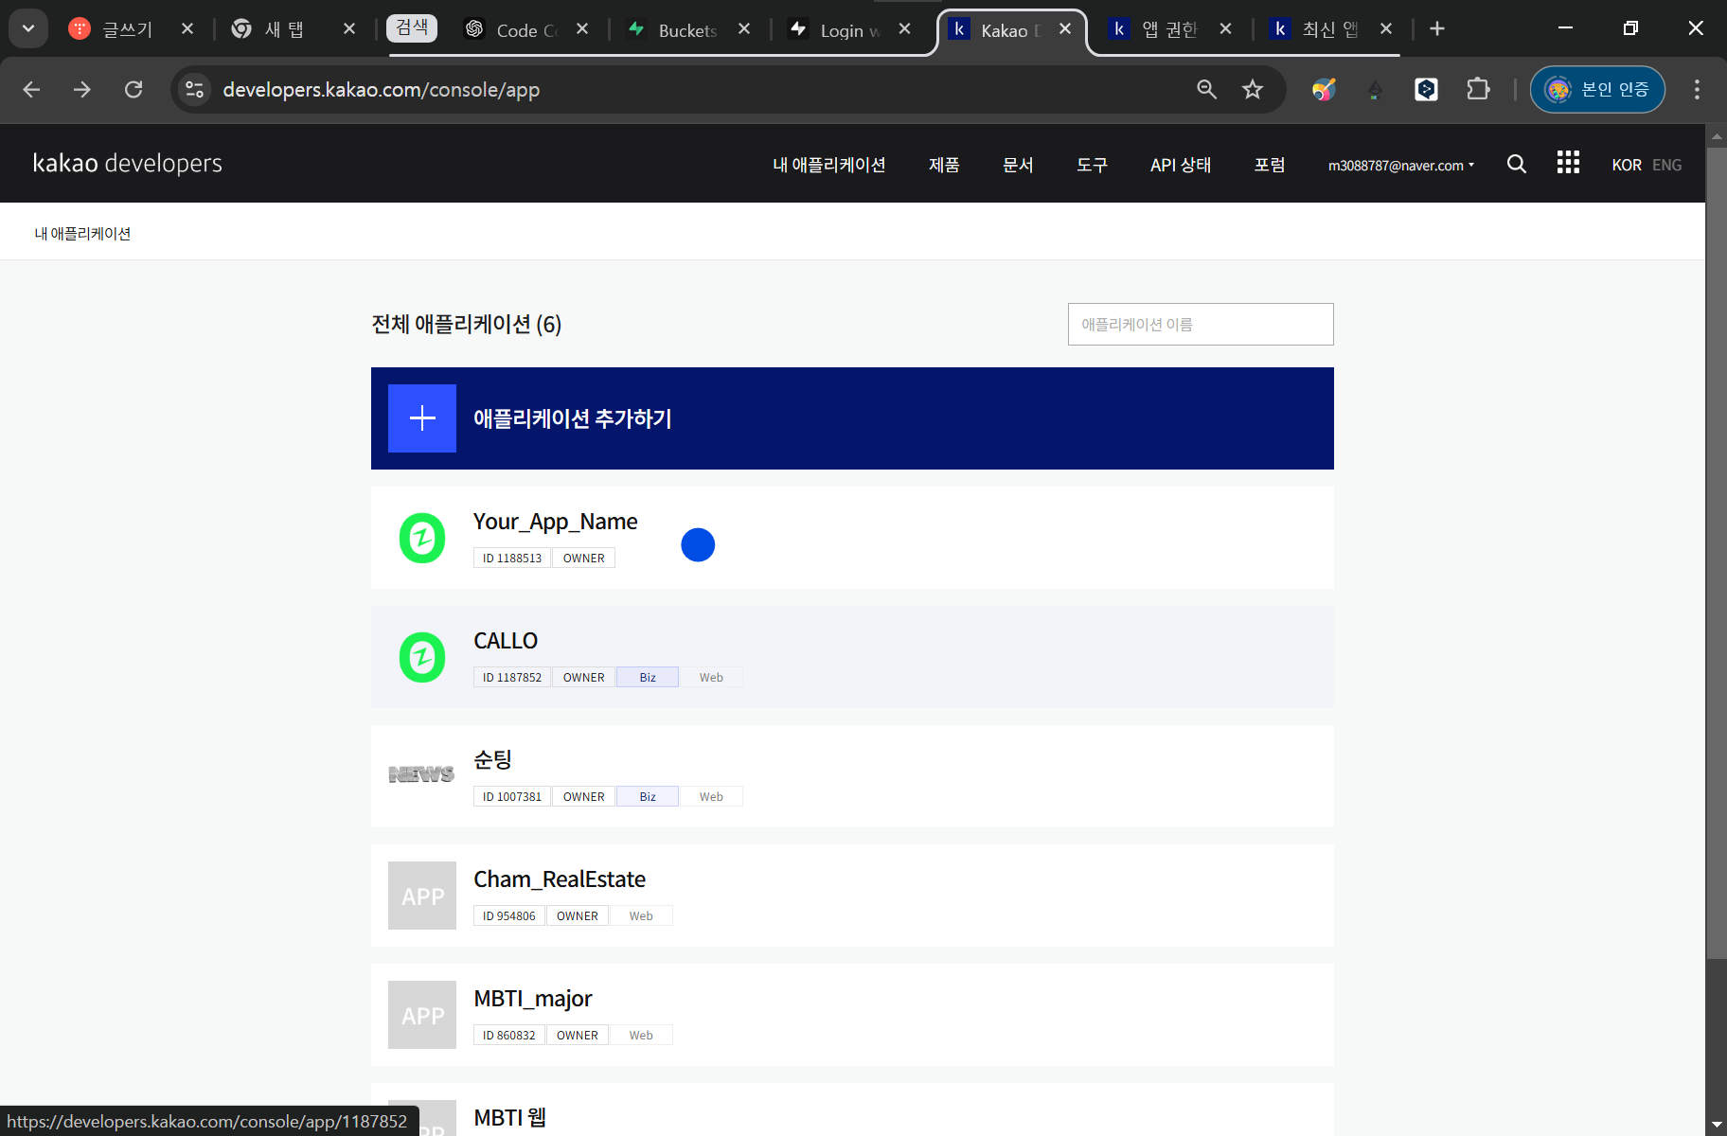The width and height of the screenshot is (1727, 1136).
Task: Select KOR language
Action: point(1627,165)
